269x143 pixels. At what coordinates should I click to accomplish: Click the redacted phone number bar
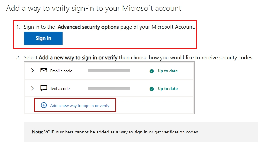coord(109,89)
